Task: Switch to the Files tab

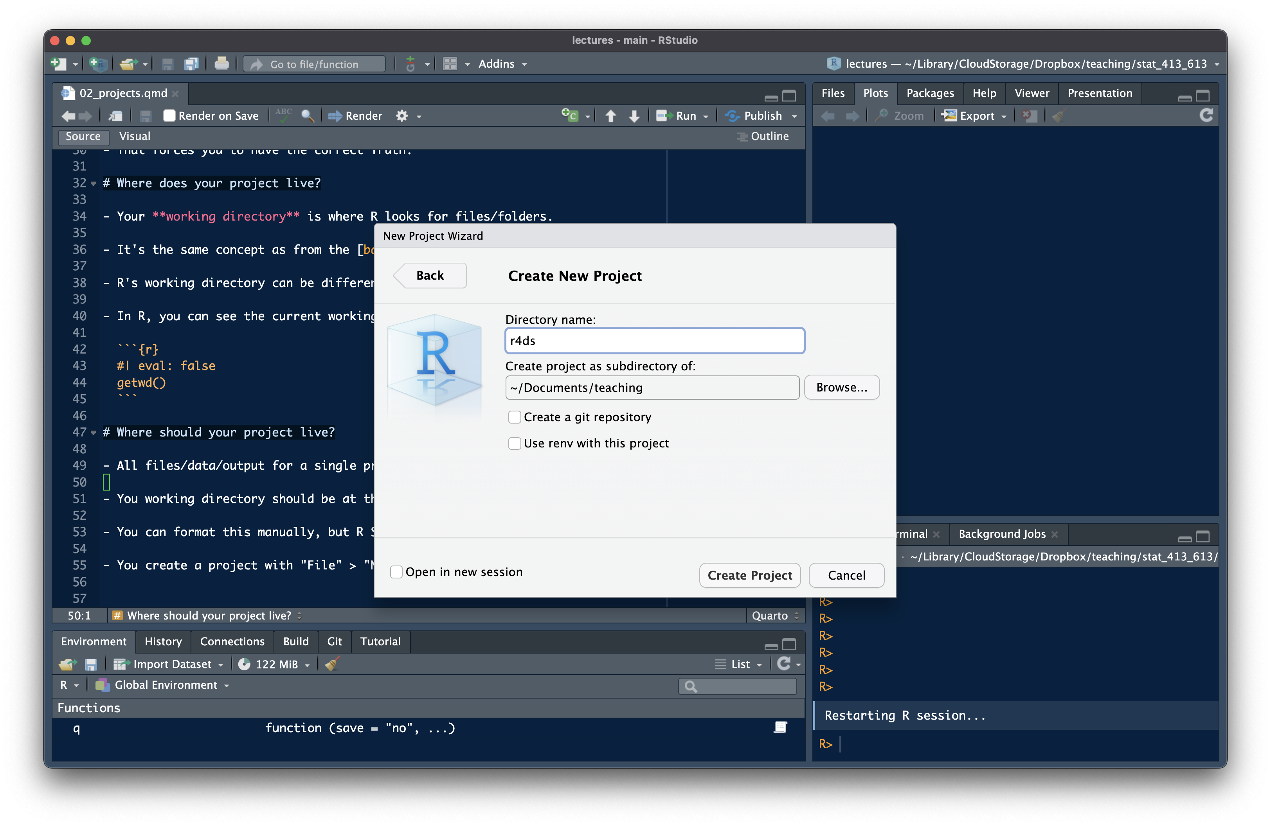Action: click(x=833, y=93)
